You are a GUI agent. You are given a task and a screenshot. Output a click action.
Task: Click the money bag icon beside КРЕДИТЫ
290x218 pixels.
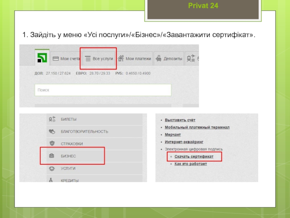[51, 180]
